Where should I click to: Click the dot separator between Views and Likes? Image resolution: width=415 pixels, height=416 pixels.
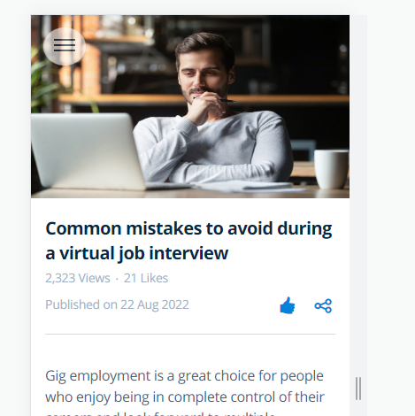(x=117, y=279)
